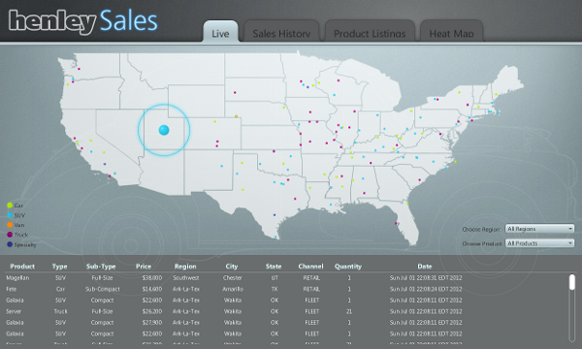The height and width of the screenshot is (349, 582).
Task: Switch to the Live tab
Action: click(x=220, y=32)
